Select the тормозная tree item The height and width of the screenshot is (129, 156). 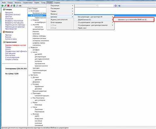(37, 73)
